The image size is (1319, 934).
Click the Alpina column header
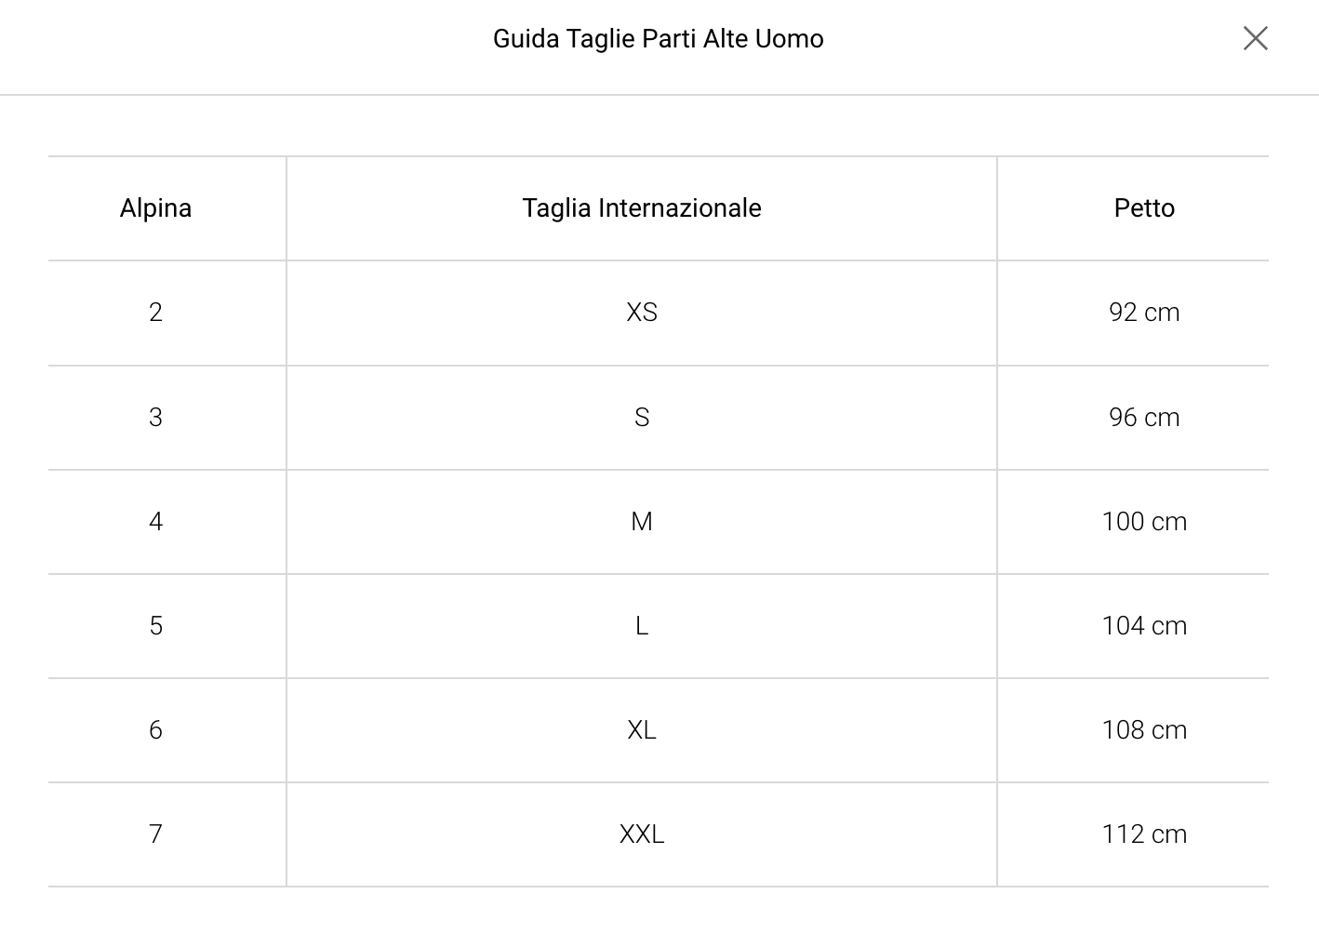coord(155,208)
